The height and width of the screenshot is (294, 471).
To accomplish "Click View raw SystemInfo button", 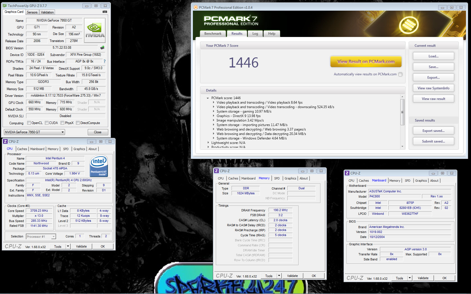I will 433,88.
